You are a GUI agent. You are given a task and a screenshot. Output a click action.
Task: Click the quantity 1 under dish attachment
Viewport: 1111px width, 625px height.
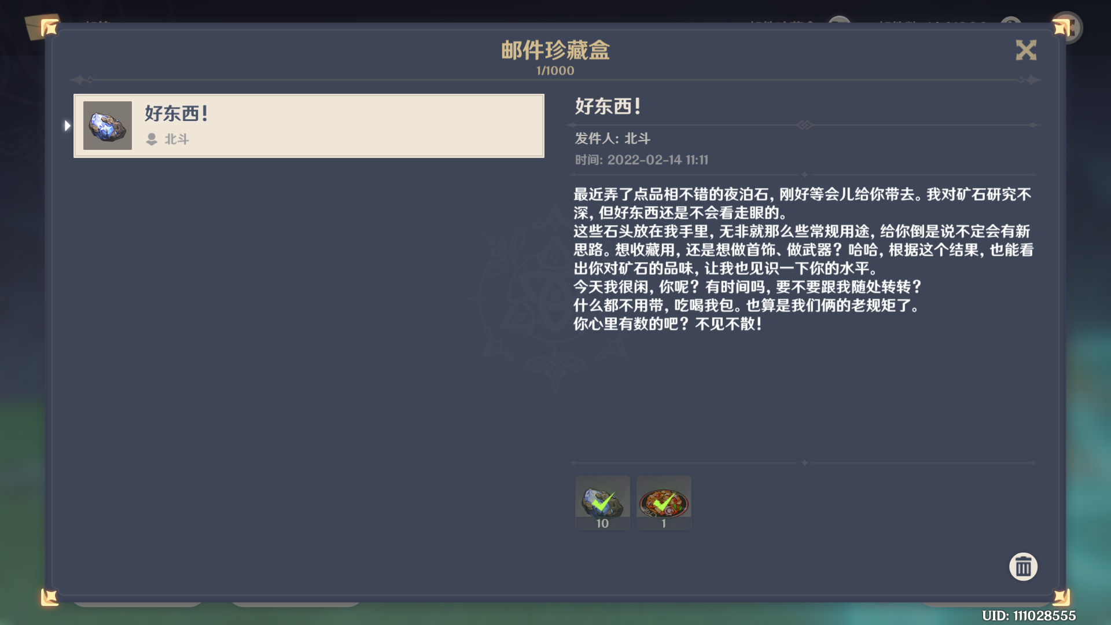click(x=664, y=523)
